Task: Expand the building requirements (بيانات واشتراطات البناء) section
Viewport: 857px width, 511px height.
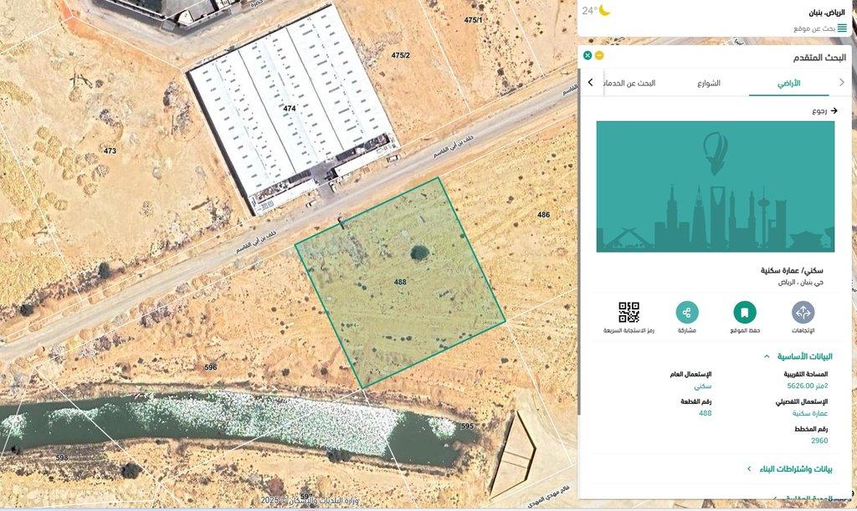Action: click(749, 469)
